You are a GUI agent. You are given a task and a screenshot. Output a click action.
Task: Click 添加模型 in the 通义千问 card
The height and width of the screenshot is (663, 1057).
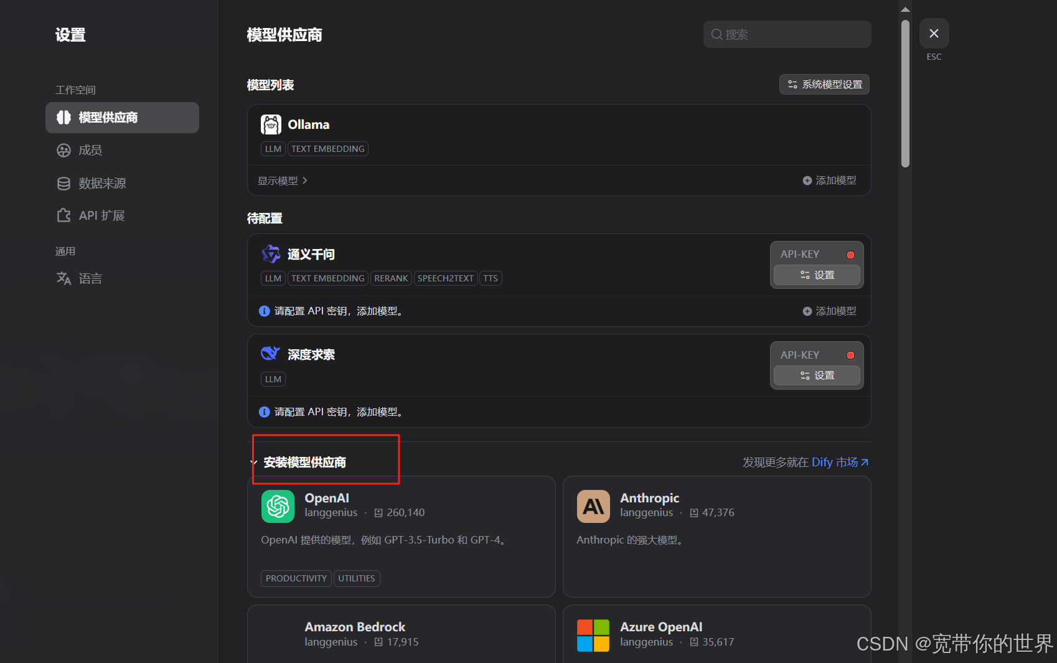pyautogui.click(x=829, y=311)
